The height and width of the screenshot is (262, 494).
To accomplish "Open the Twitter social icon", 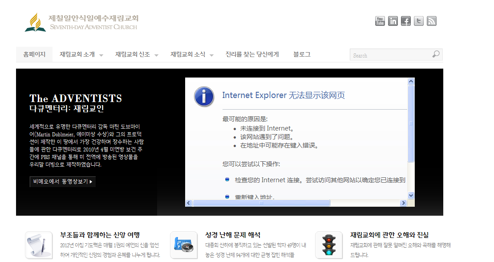I will coord(419,21).
